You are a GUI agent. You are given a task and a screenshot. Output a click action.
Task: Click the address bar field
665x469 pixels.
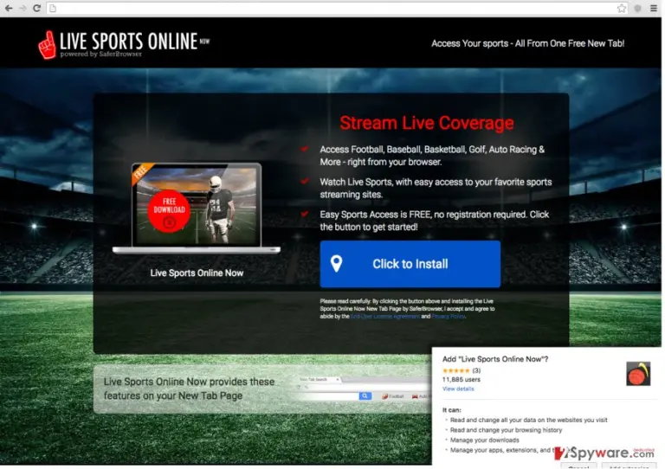coord(338,8)
